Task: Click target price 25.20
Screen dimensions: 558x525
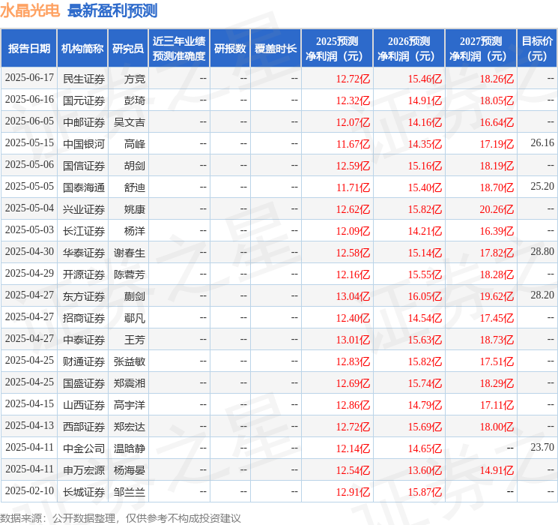Action: (542, 187)
